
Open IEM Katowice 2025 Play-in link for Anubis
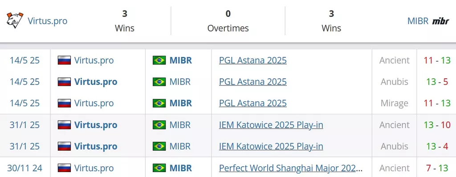pos(271,146)
